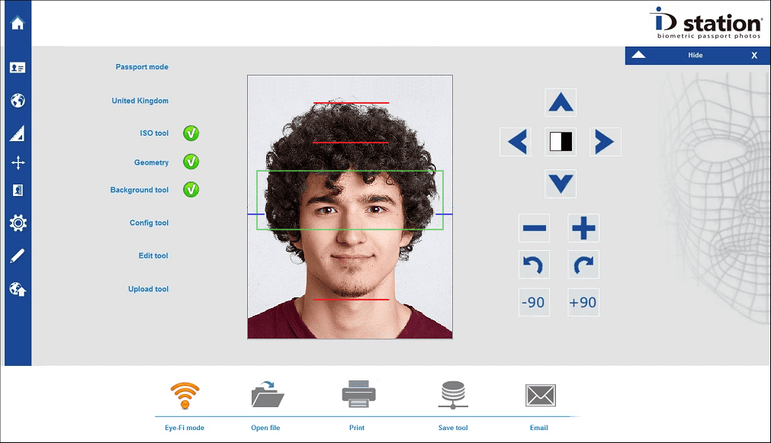Image resolution: width=771 pixels, height=443 pixels.
Task: Open the United Kingdom country selection
Action: pos(140,101)
